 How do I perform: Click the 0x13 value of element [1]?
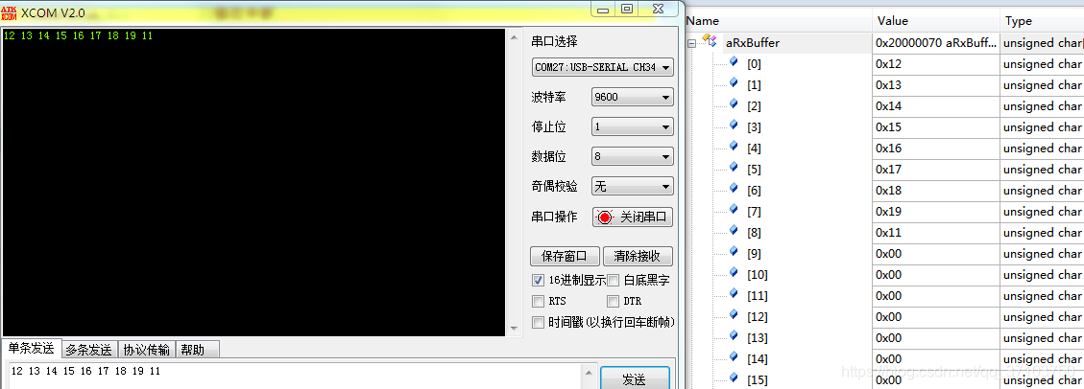[935, 85]
